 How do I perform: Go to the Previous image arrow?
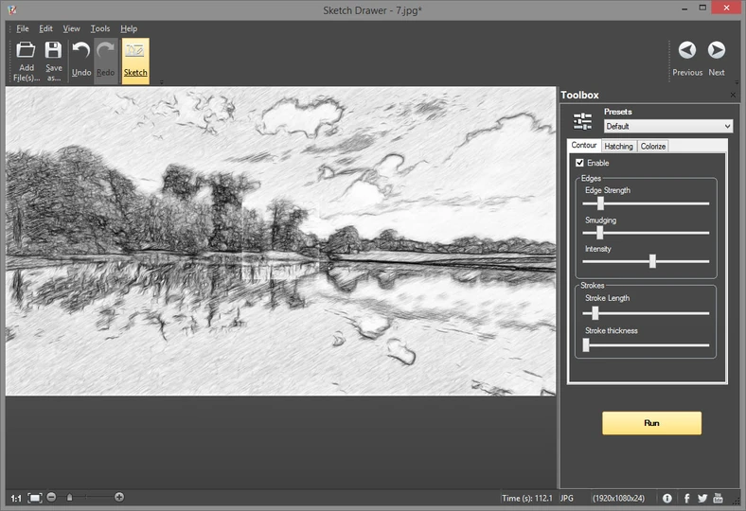687,50
